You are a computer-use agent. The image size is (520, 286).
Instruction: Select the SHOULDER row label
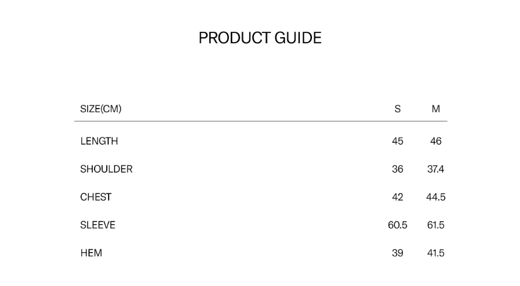point(106,169)
